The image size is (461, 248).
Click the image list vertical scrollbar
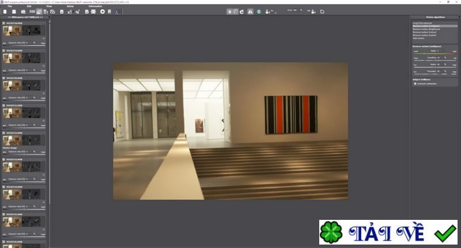[x=50, y=113]
